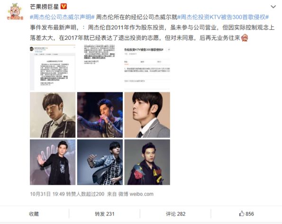Image resolution: width=282 pixels, height=224 pixels.
Task: View photo with plaid shirt and glove
Action: (100, 162)
